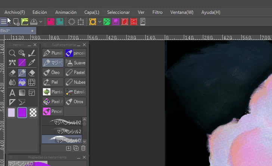Select the grid globe tool icon
The width and height of the screenshot is (272, 166).
tap(32, 82)
